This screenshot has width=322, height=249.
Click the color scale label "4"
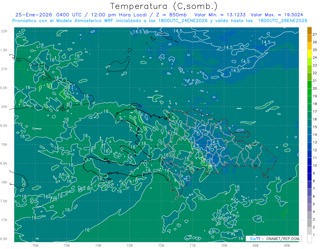(314, 212)
